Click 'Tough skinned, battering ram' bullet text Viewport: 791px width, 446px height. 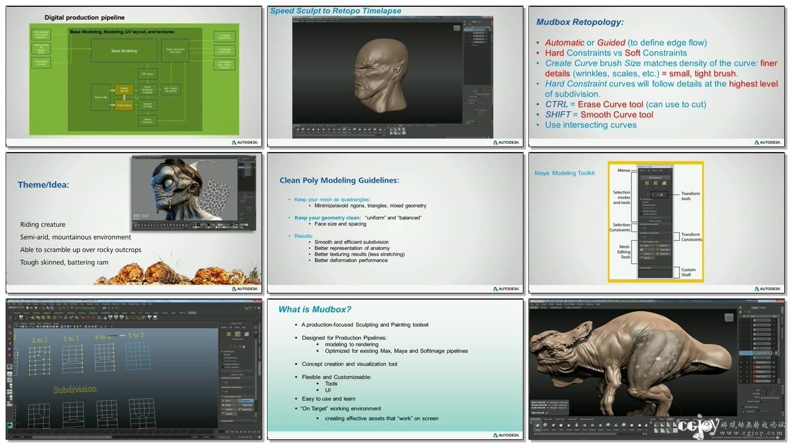click(x=64, y=263)
